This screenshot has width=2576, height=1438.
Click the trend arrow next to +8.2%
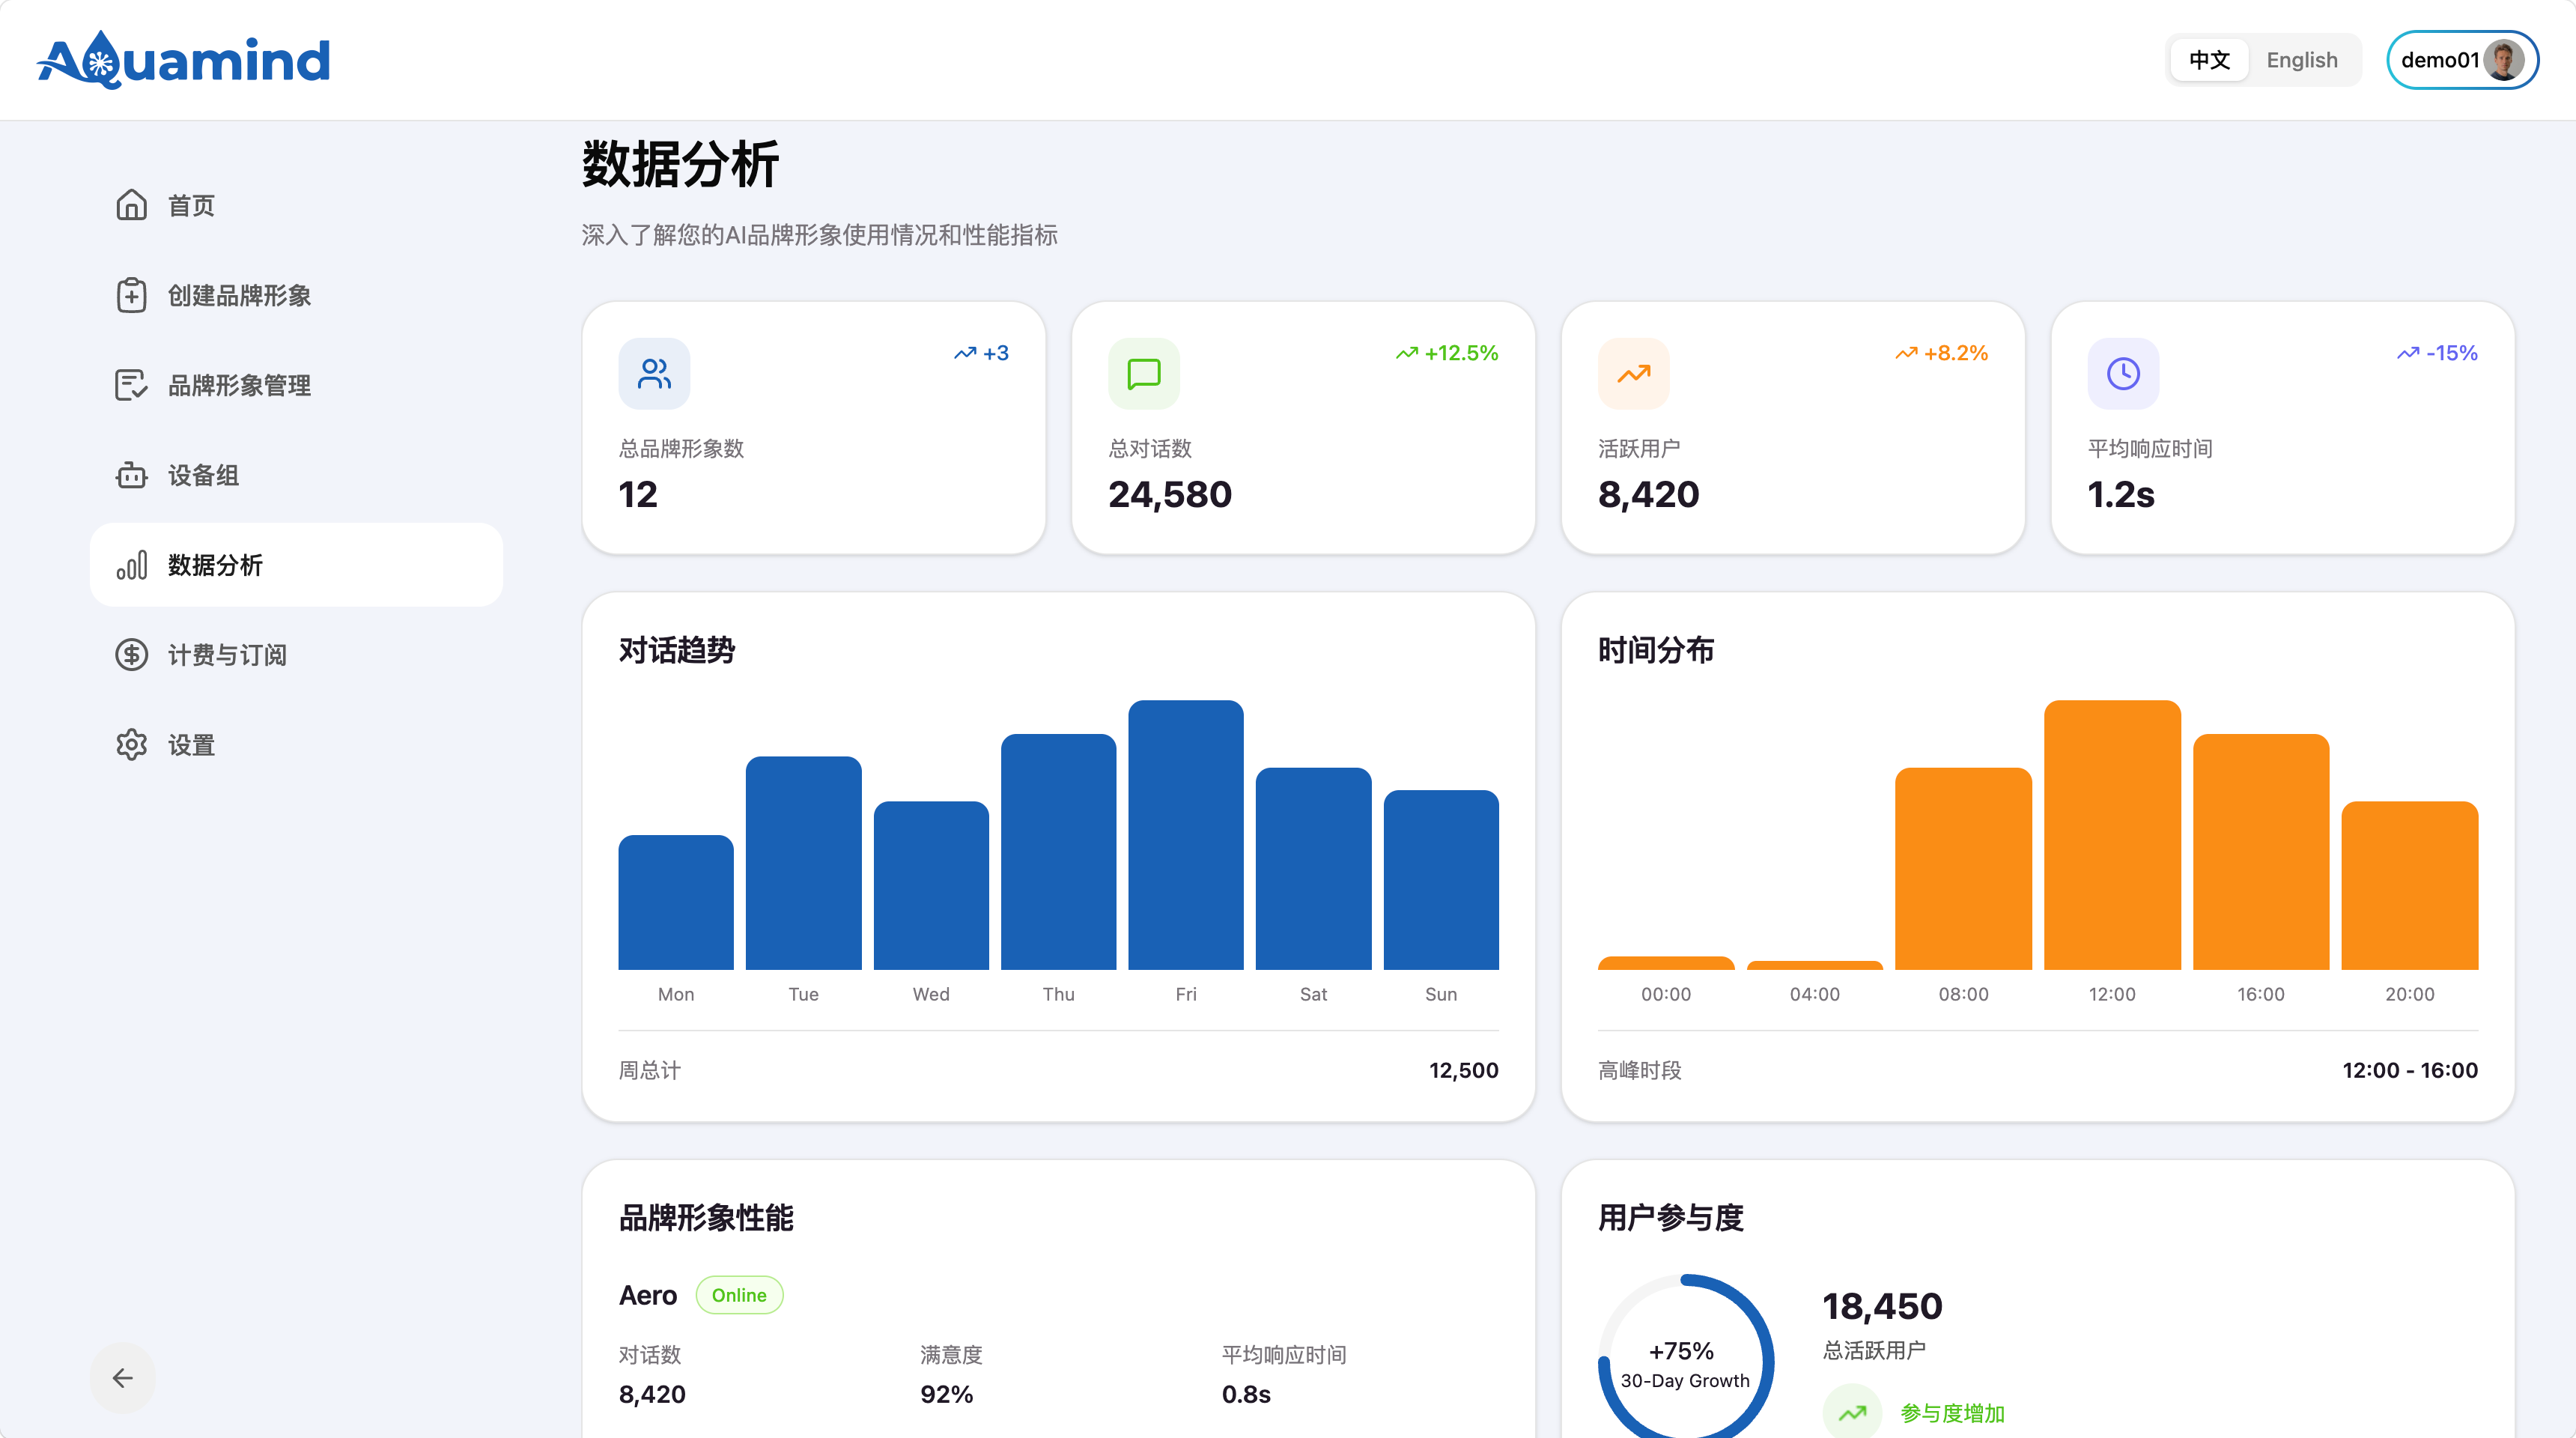click(1906, 353)
